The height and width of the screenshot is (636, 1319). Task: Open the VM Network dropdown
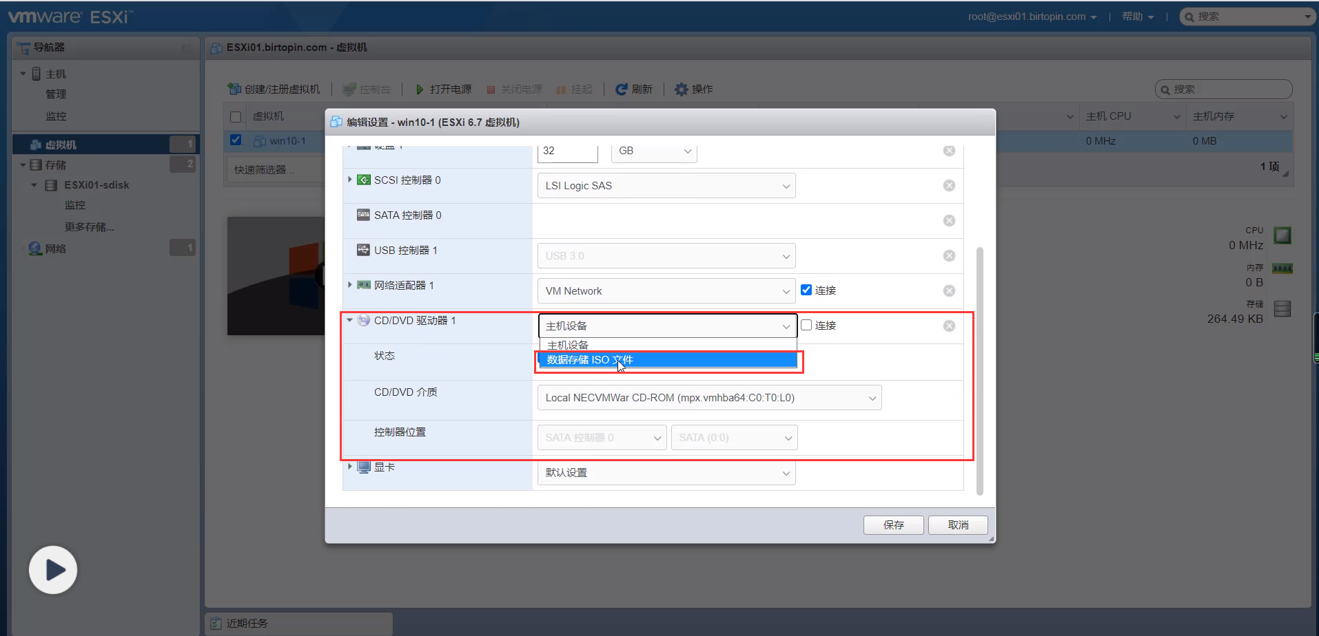click(666, 290)
